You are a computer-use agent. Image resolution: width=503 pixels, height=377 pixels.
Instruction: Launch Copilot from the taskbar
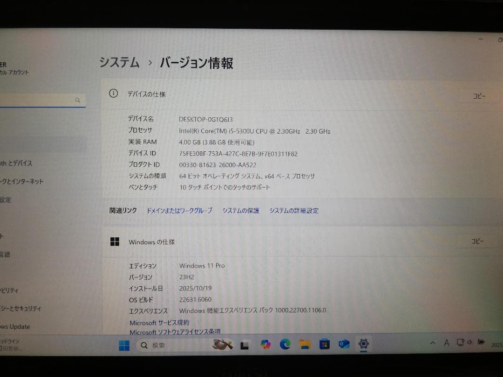(x=265, y=345)
